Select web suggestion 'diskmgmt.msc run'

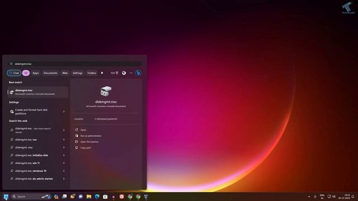click(35, 140)
